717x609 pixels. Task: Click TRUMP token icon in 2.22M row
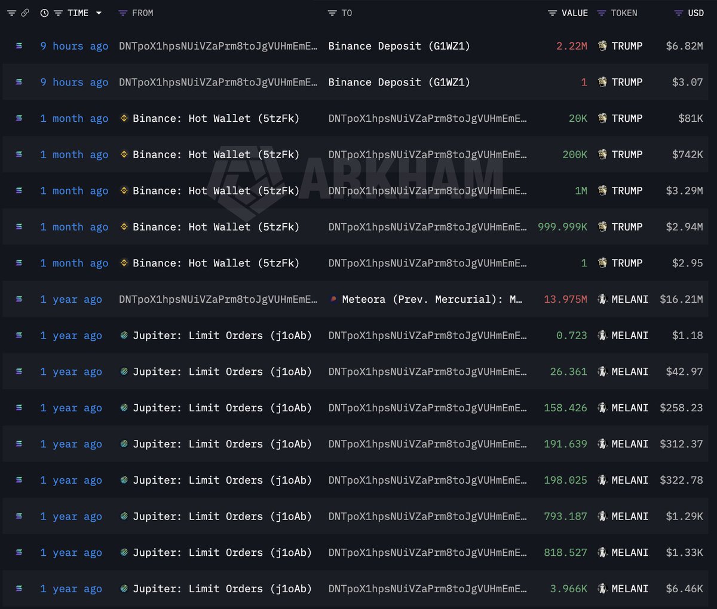[602, 46]
